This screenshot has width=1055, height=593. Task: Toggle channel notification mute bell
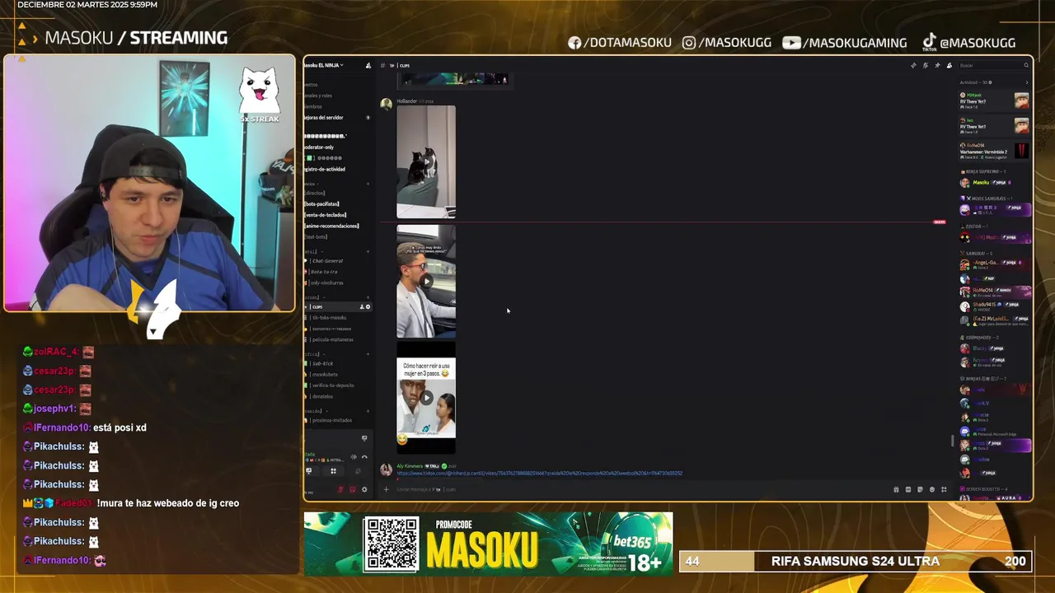[926, 65]
